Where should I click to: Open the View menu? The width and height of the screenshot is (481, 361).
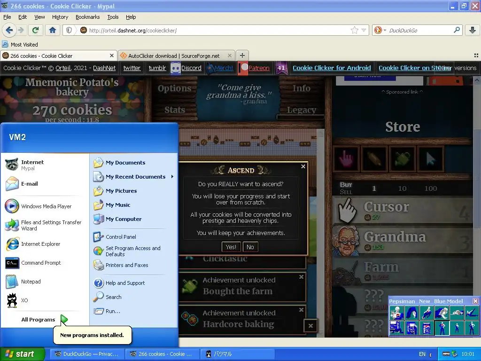39,17
